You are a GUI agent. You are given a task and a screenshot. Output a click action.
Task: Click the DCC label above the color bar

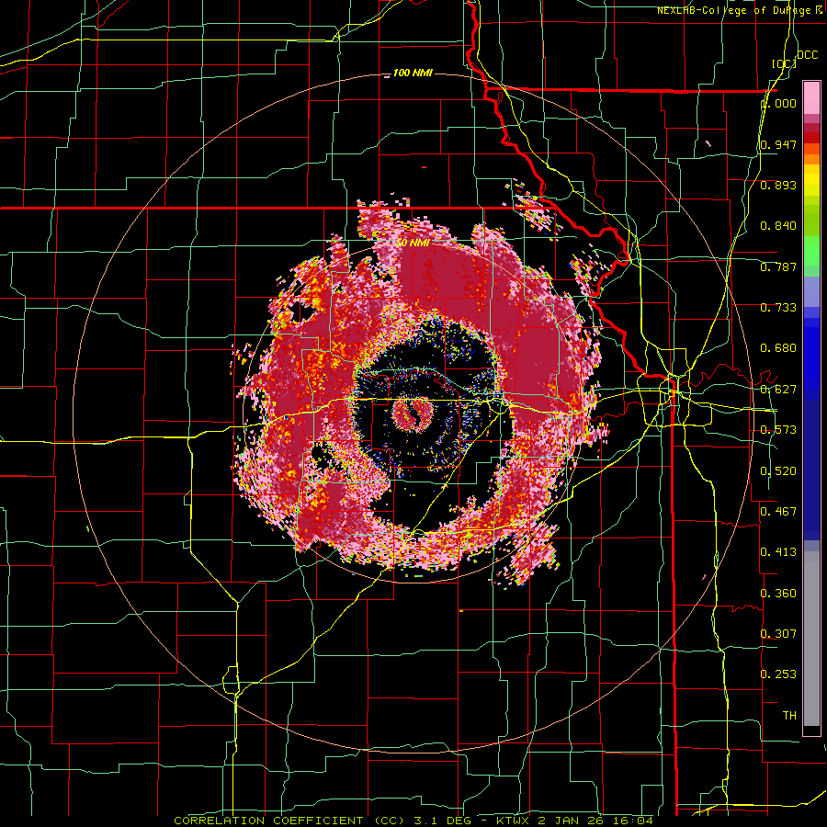click(808, 55)
